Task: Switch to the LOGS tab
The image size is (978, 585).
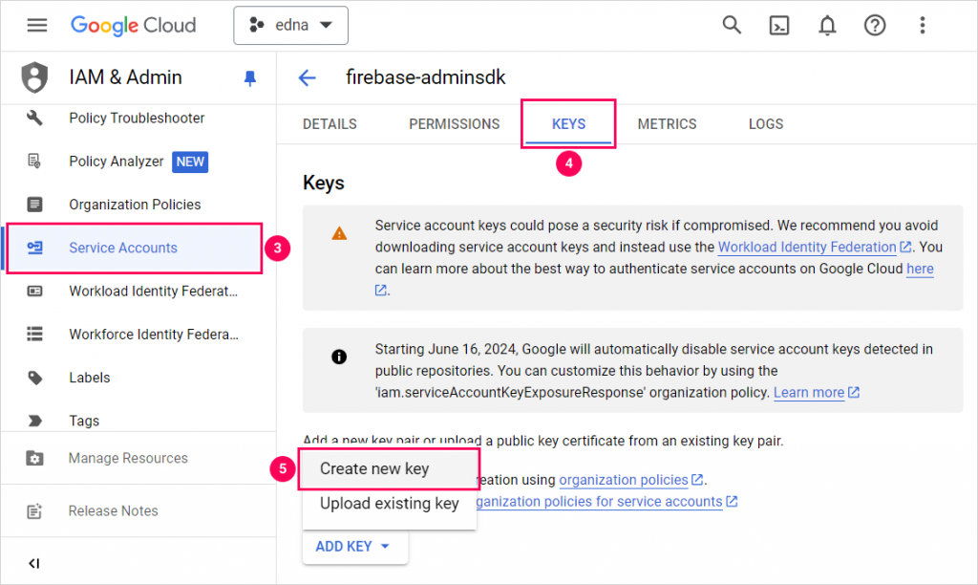Action: [x=765, y=124]
